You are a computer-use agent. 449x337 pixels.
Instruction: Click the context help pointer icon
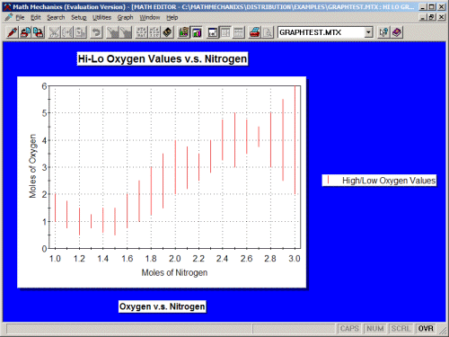(383, 32)
